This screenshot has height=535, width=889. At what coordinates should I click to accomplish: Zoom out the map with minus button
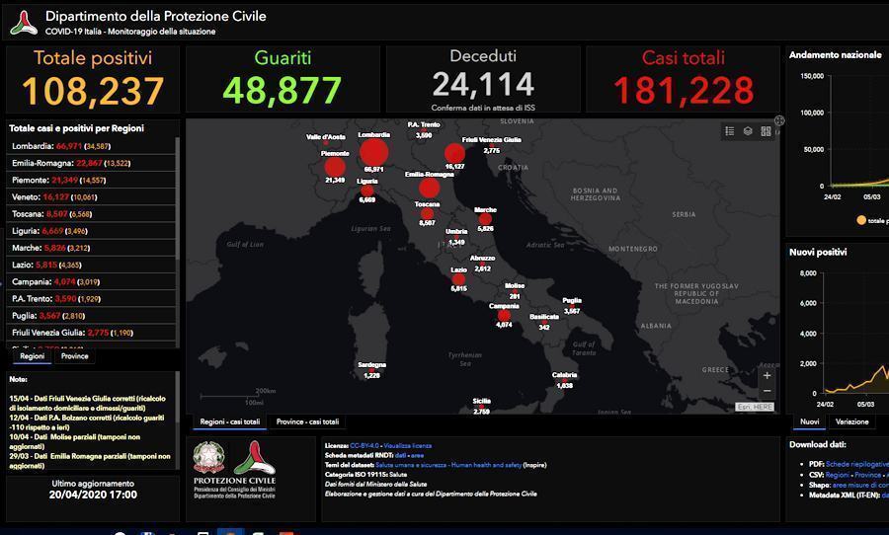tap(768, 392)
